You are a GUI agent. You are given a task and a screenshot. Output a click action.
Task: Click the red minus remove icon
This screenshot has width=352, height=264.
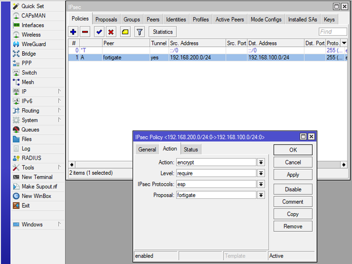pos(85,32)
